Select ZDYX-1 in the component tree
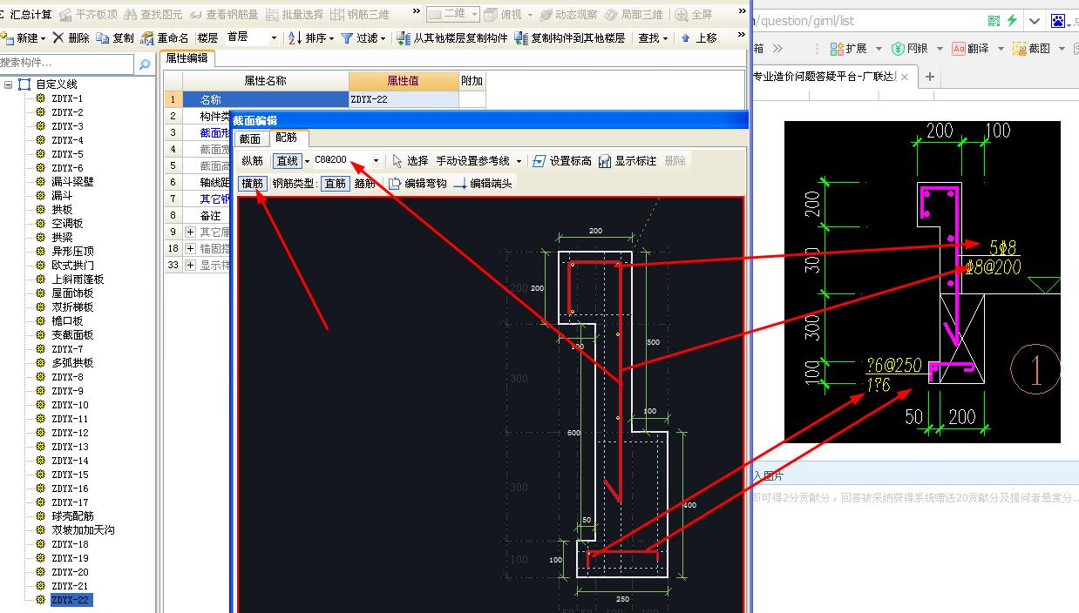The width and height of the screenshot is (1079, 613). point(67,98)
